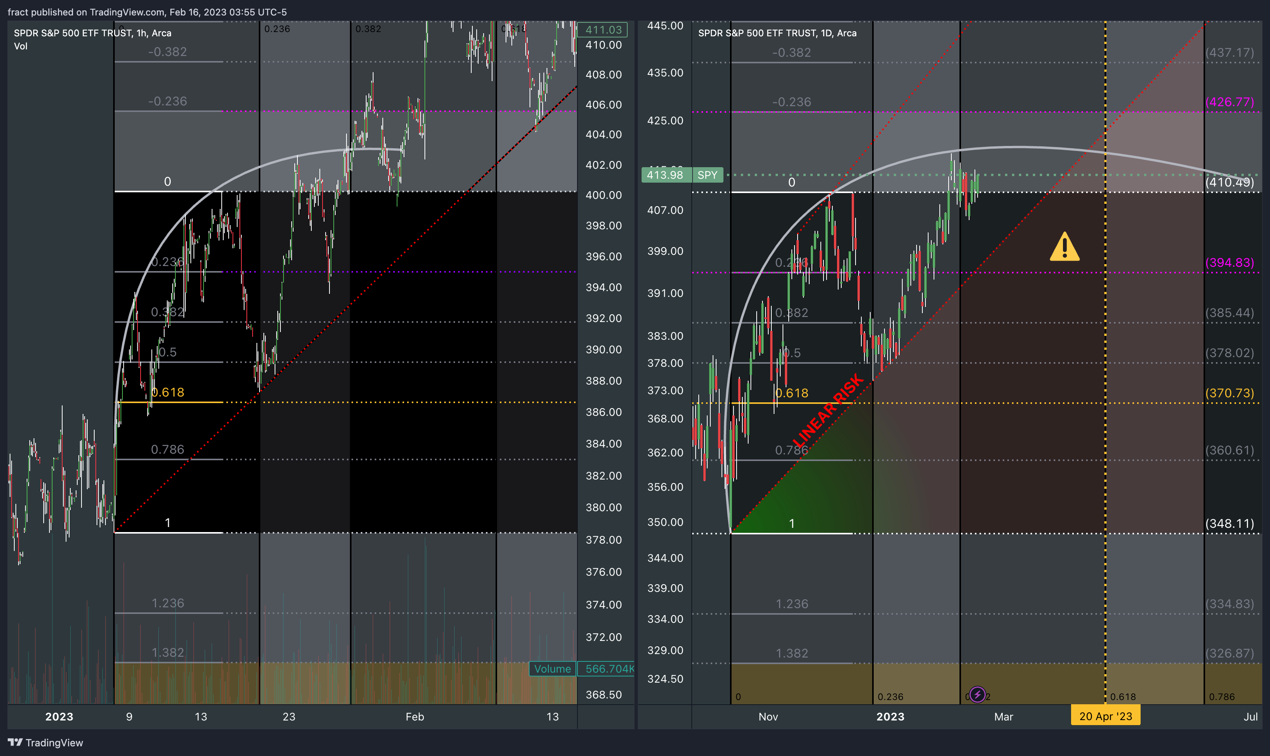
Task: Click the (334.83) level label
Action: [x=1230, y=603]
